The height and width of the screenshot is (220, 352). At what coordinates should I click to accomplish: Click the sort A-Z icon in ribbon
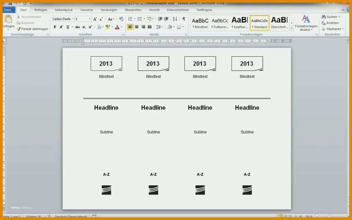[x=175, y=19]
